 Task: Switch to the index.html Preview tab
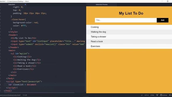pos(102,5)
